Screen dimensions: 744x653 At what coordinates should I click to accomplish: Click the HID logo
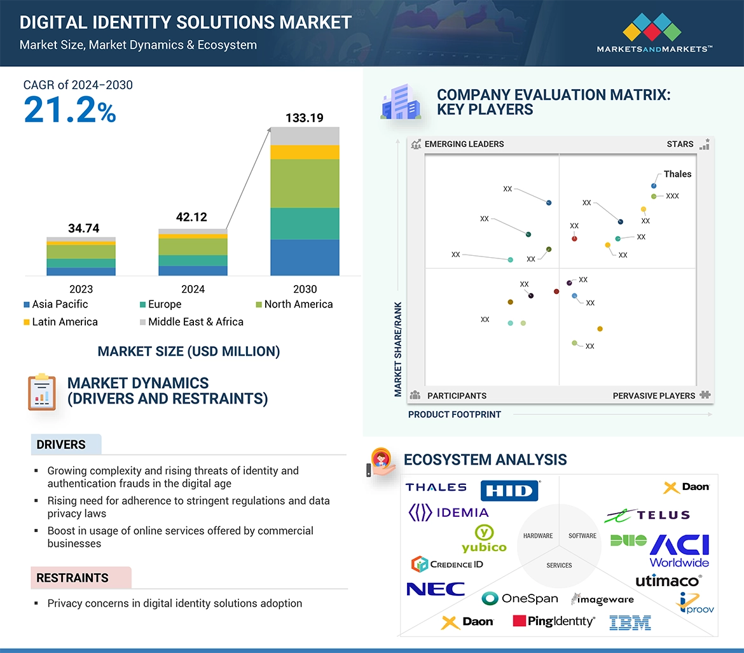(510, 491)
